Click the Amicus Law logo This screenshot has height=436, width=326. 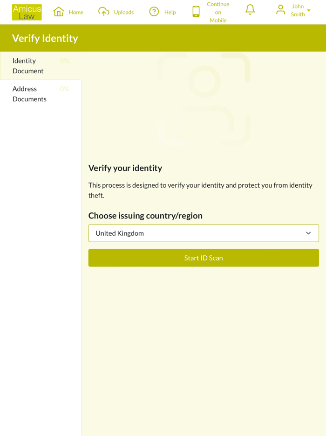click(27, 12)
